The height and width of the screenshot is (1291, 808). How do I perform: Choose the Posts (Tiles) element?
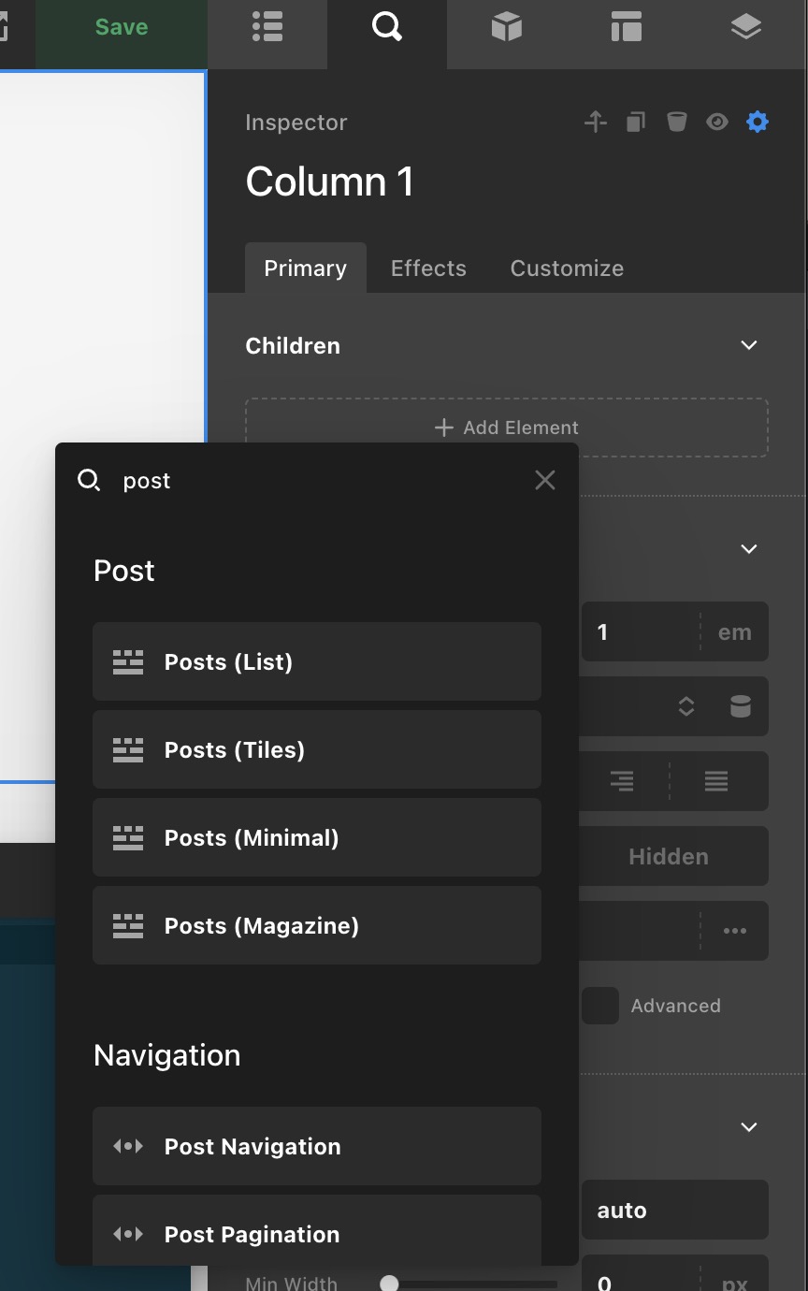click(x=317, y=749)
